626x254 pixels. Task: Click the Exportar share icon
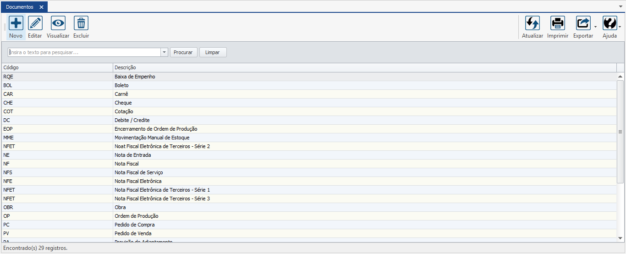pos(583,23)
